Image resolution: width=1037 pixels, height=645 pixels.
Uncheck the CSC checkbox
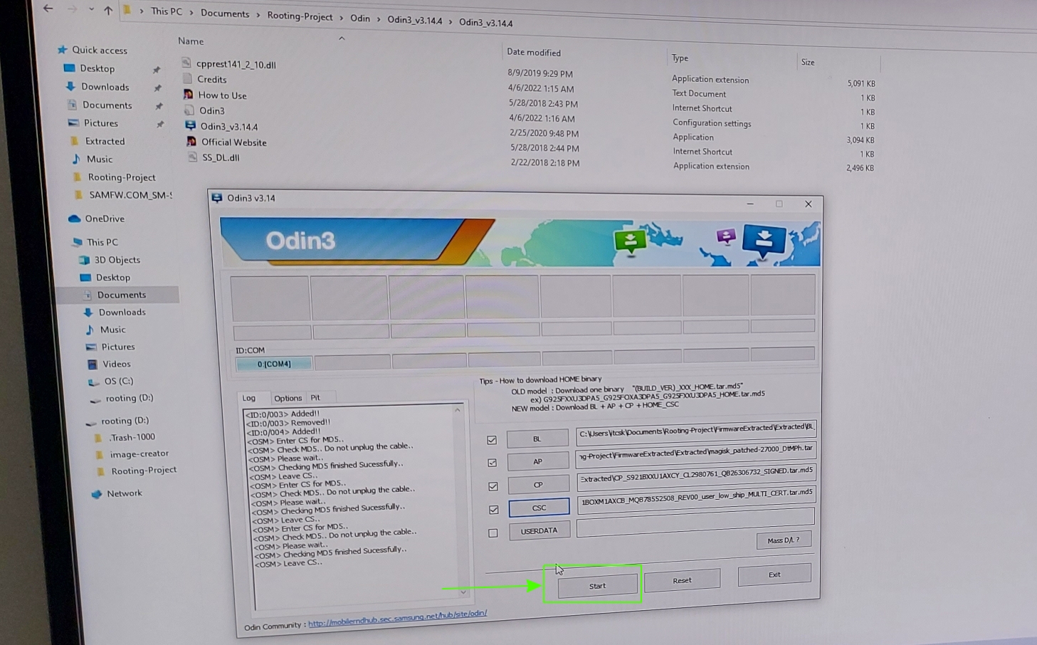pos(494,510)
